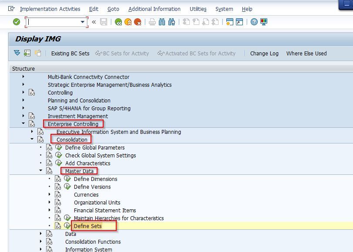
Task: Click the Print icon in the toolbar
Action: coord(152,22)
